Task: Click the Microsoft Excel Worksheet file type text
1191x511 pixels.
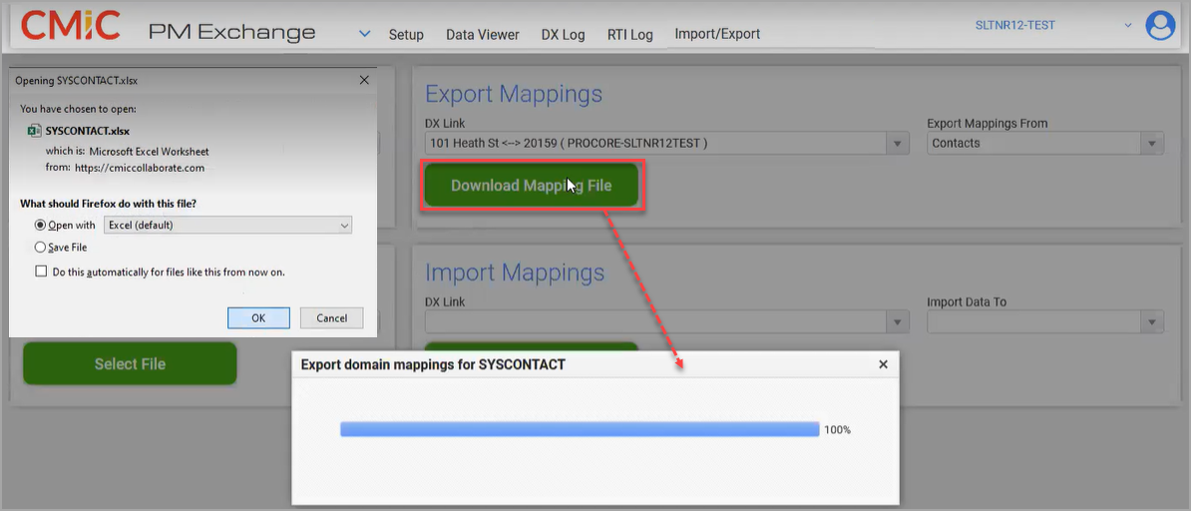Action: [x=149, y=152]
